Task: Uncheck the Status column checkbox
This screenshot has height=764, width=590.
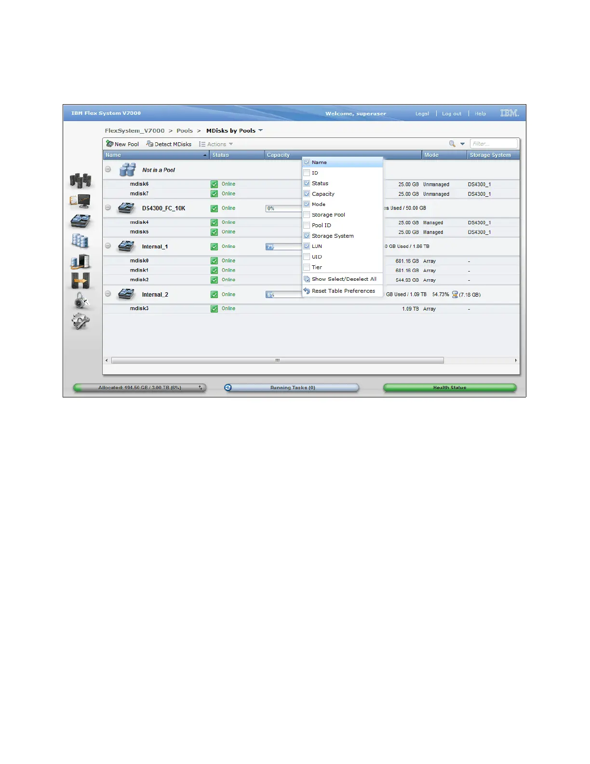Action: point(307,183)
